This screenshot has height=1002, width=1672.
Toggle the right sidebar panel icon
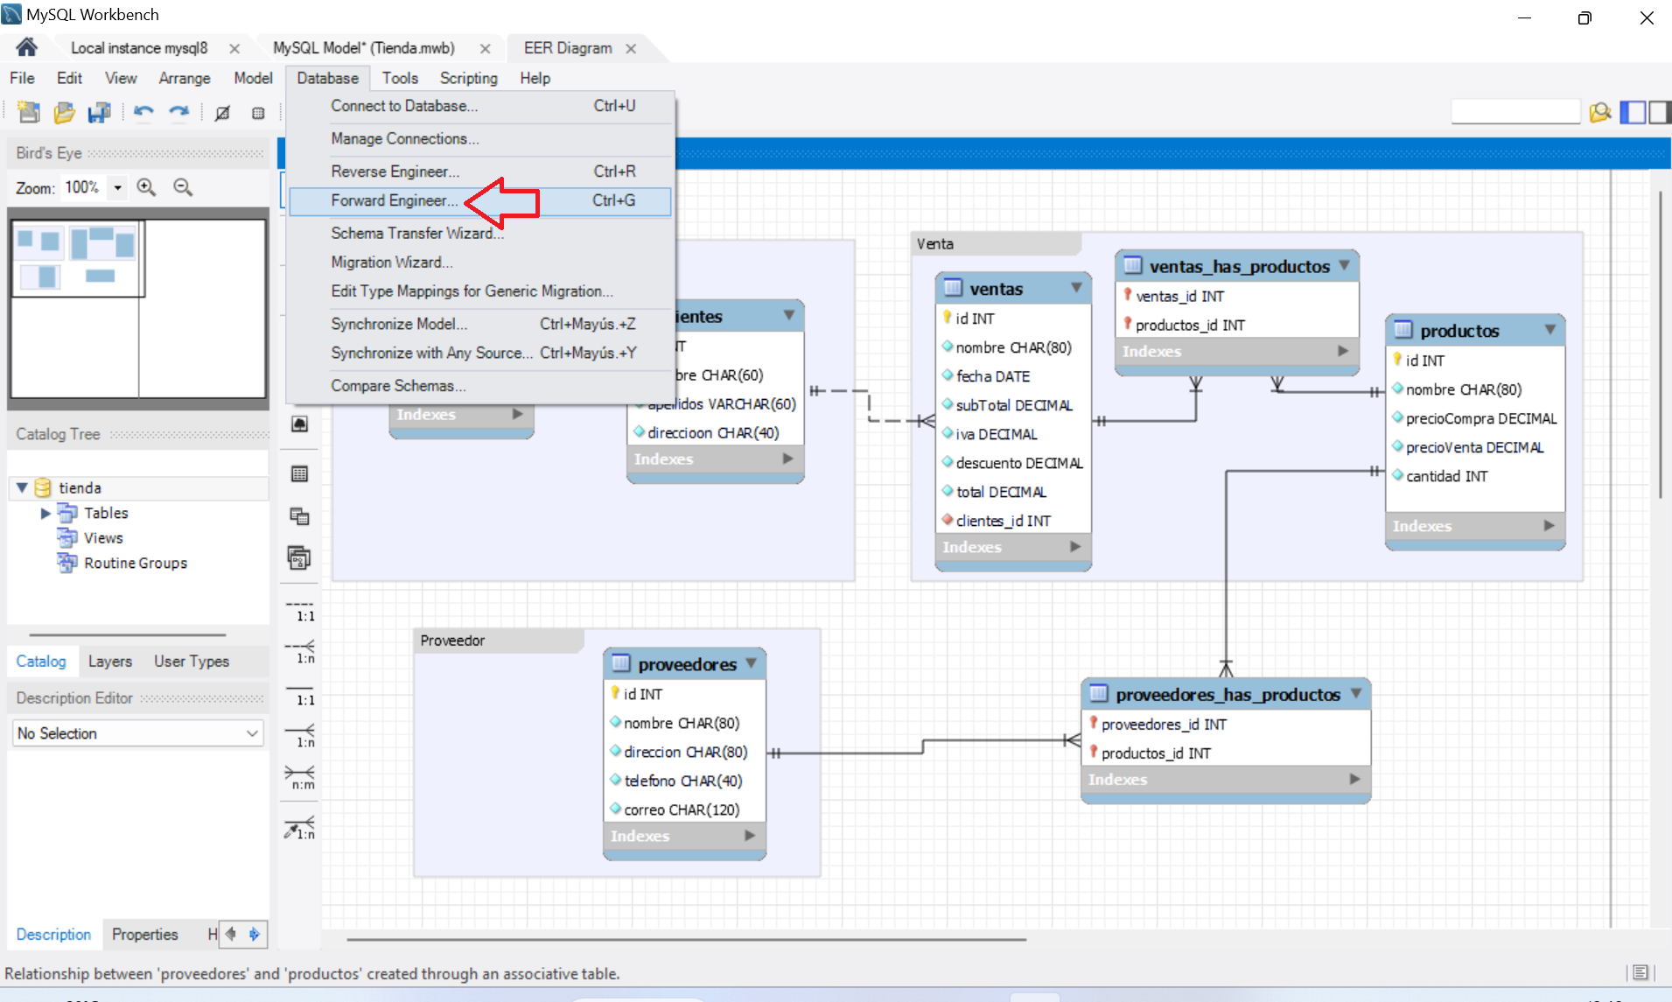coord(1660,112)
